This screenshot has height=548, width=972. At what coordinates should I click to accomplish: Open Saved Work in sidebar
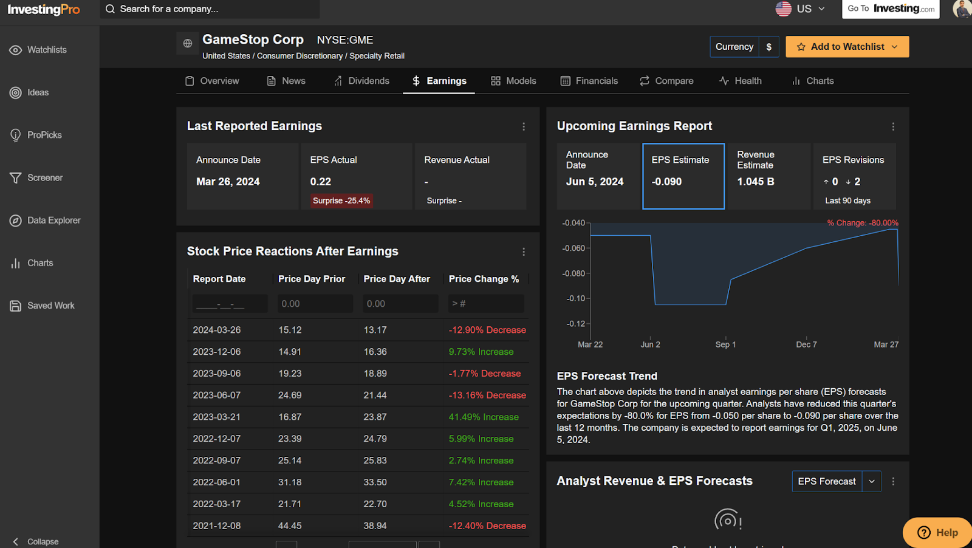click(42, 306)
